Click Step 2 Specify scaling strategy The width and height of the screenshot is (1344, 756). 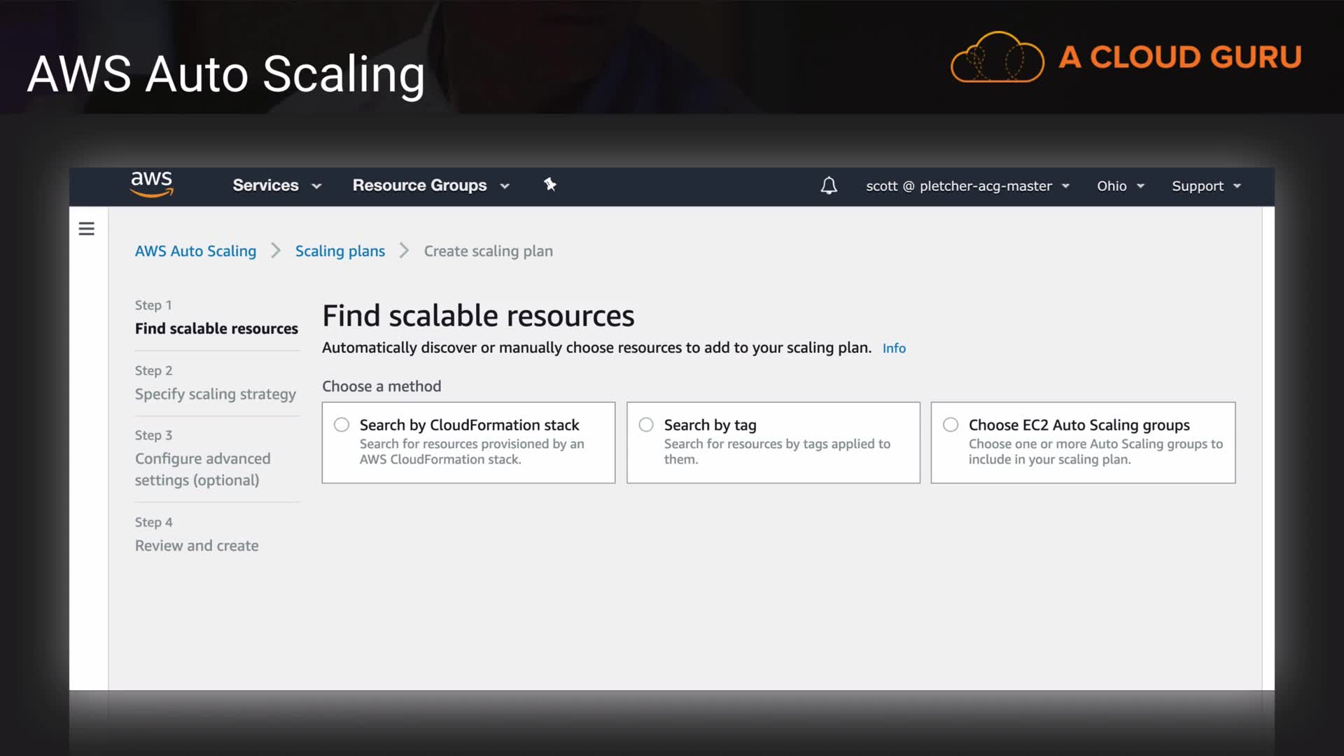(215, 394)
